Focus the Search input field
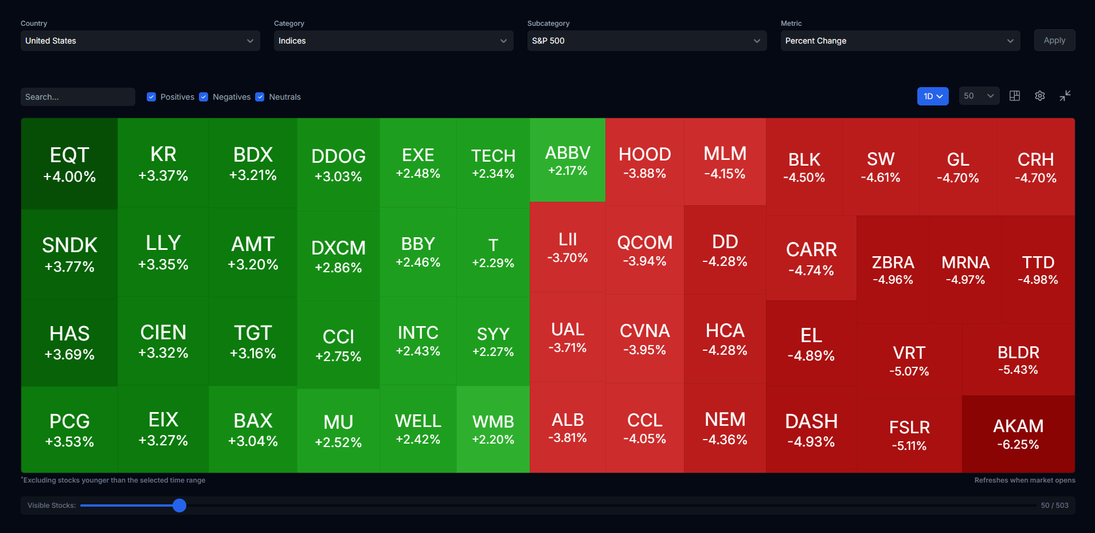Image resolution: width=1095 pixels, height=533 pixels. [x=78, y=97]
